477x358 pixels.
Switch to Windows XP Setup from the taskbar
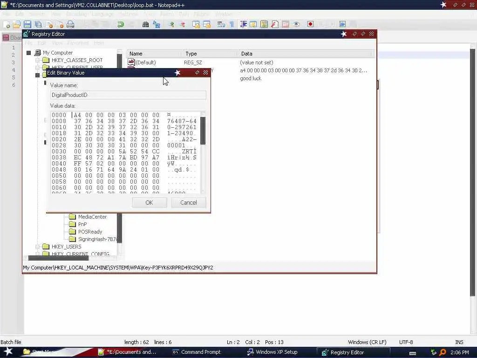(x=273, y=352)
